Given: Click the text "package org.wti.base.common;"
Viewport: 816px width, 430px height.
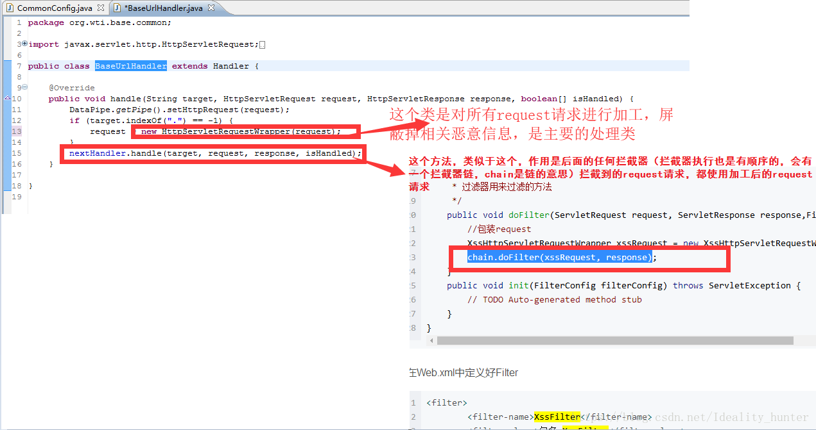Looking at the screenshot, I should [100, 22].
